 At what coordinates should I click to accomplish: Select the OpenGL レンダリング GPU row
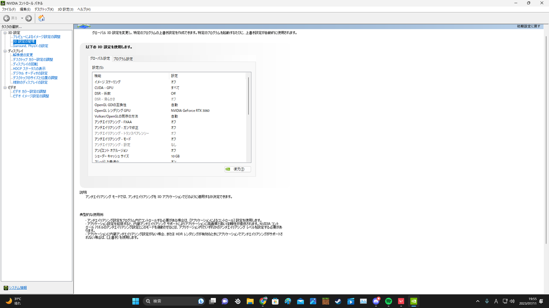point(170,110)
